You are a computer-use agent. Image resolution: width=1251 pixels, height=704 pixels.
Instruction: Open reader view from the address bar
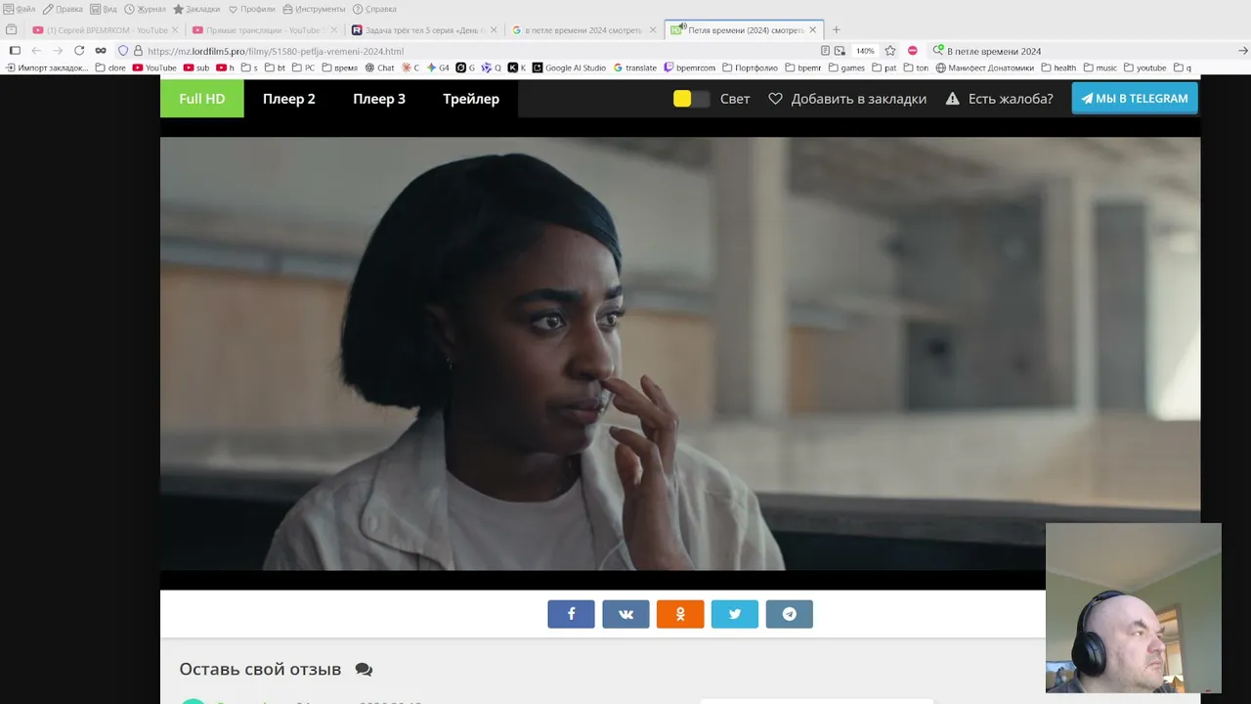(x=826, y=51)
